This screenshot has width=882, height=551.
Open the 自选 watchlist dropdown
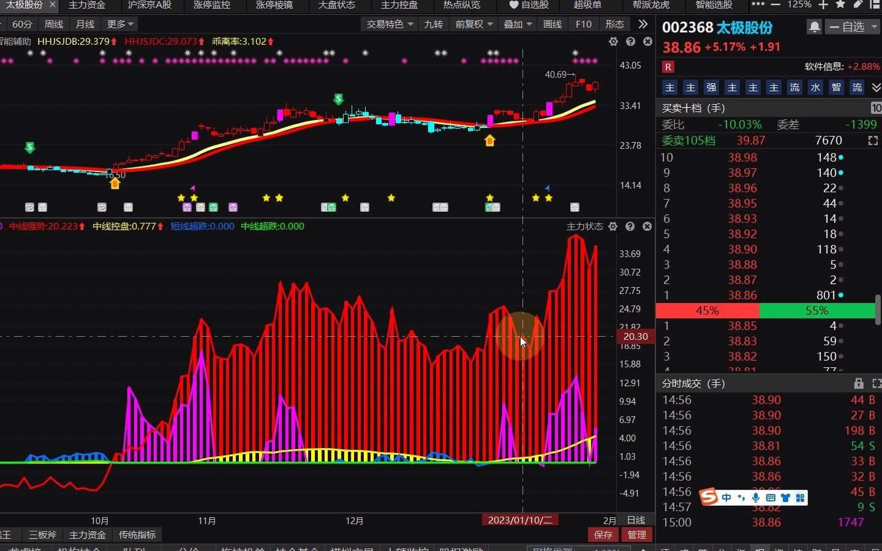click(x=853, y=27)
